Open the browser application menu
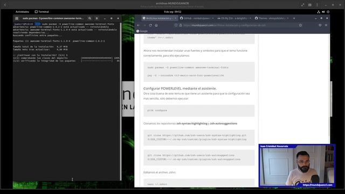 point(326,25)
